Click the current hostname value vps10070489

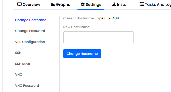(108, 18)
